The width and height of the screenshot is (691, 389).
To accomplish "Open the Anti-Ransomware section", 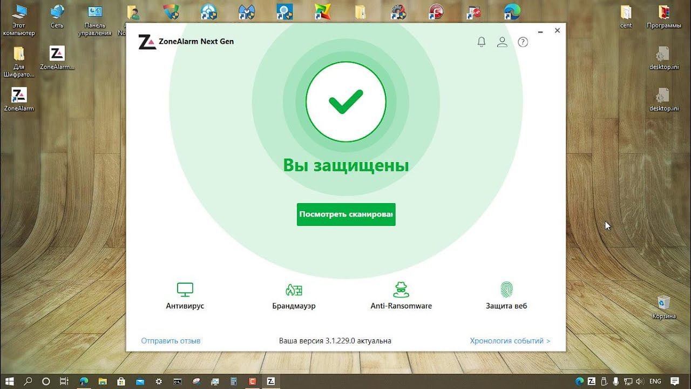I will [x=401, y=296].
